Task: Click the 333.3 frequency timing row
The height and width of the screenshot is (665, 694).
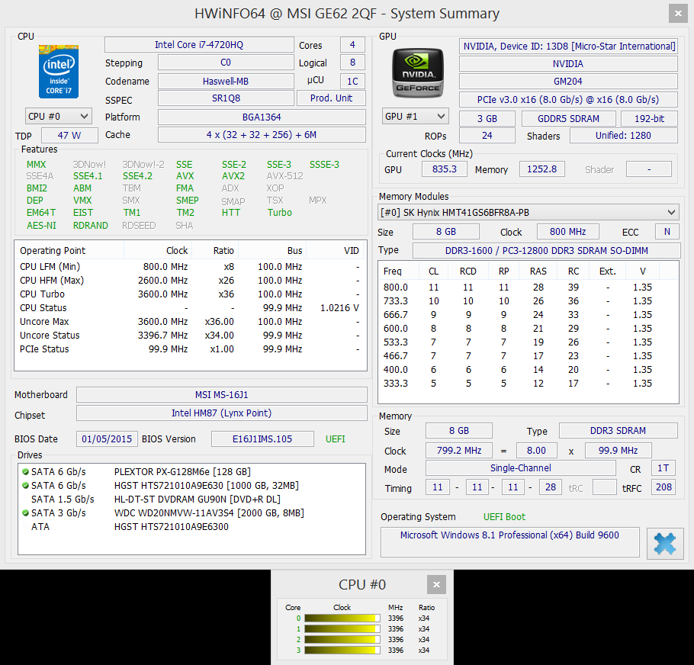Action: [x=528, y=383]
